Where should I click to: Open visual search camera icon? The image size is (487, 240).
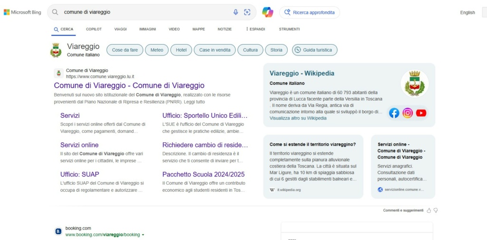pos(247,12)
